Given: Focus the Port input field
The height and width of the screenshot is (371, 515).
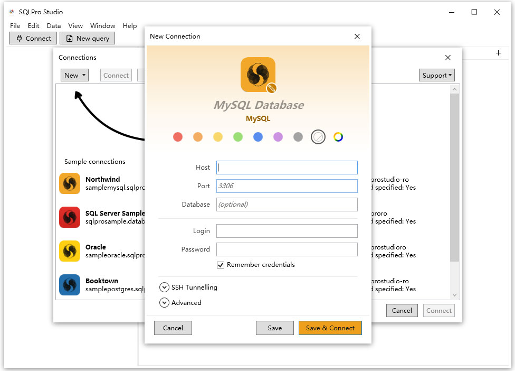Looking at the screenshot, I should 287,186.
